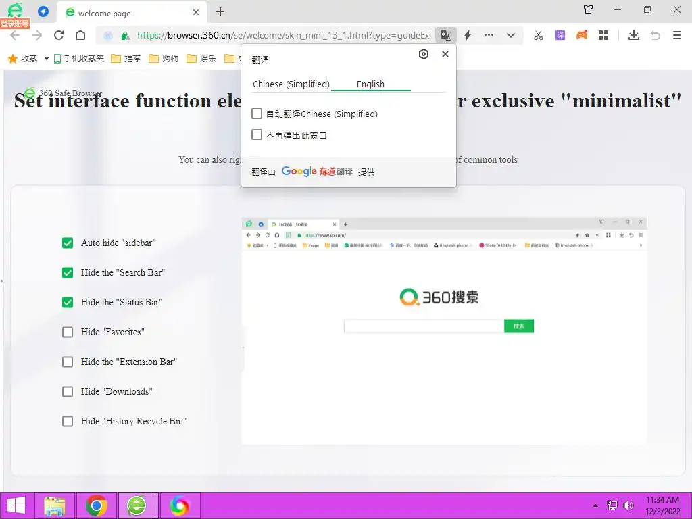Select the Chinese (Simplified) language tab

pos(291,84)
